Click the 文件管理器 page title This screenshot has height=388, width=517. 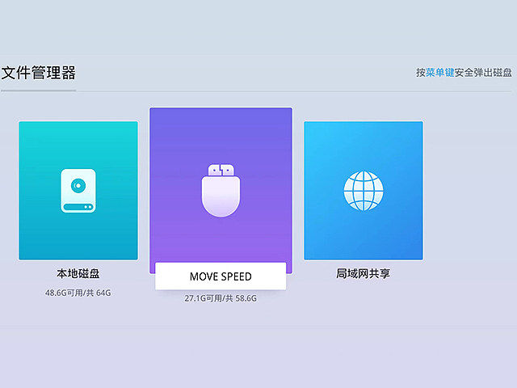click(x=38, y=74)
